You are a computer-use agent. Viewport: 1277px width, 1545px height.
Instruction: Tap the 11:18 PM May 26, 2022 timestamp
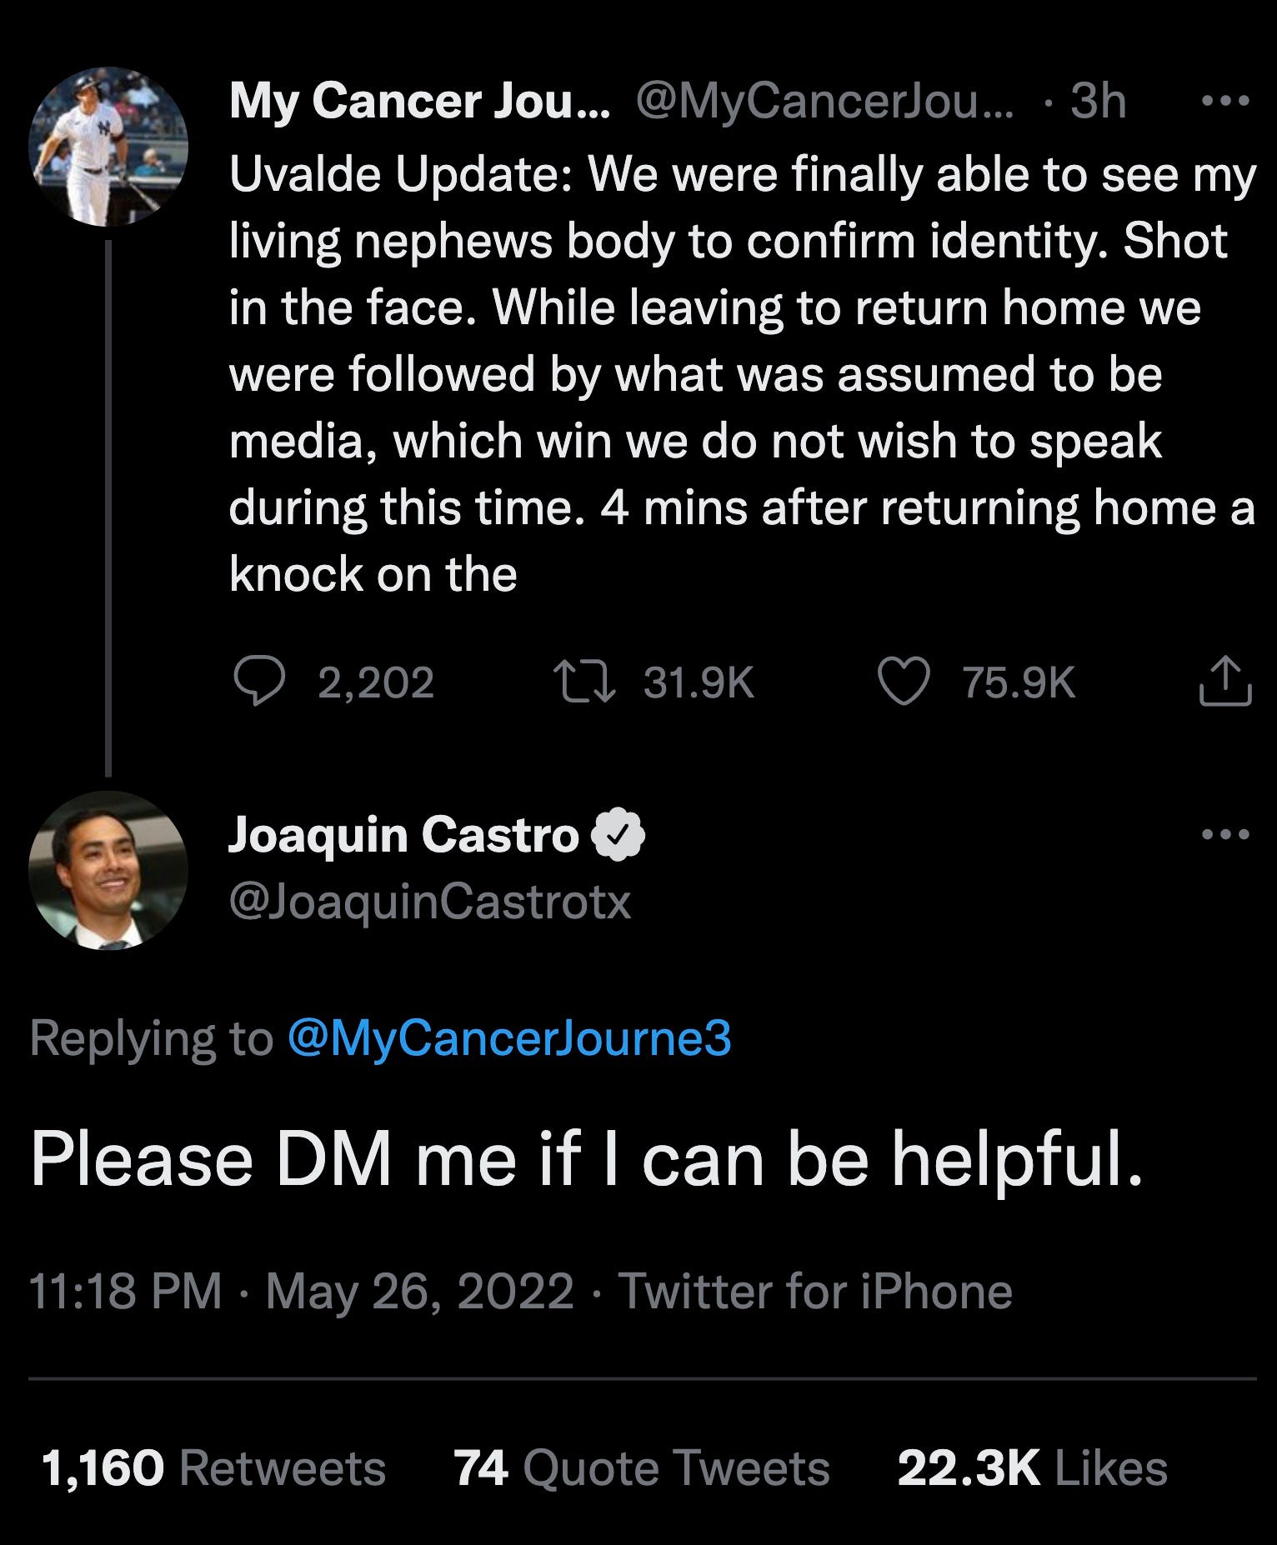[302, 1291]
